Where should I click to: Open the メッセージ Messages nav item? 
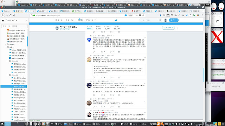pos(91,20)
